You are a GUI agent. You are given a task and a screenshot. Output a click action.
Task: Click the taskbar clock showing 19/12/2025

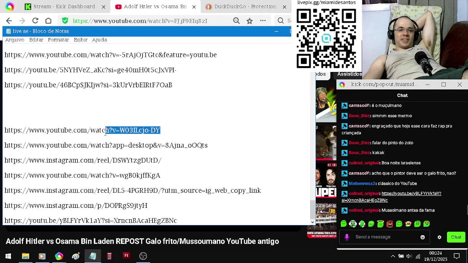click(435, 256)
